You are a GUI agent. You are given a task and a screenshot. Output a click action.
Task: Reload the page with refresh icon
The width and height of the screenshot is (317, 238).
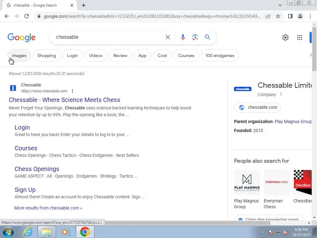(27, 16)
